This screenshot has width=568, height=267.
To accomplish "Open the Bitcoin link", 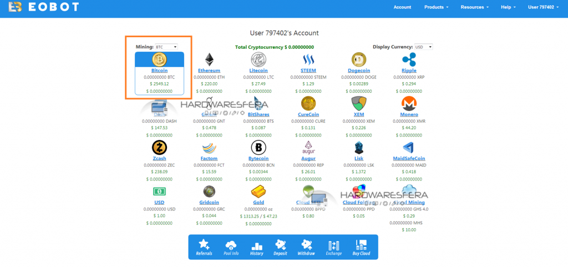I will click(x=159, y=70).
